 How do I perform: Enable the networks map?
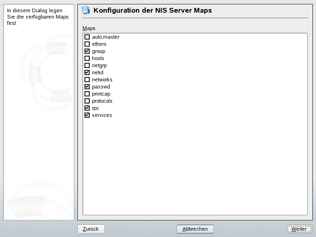click(x=87, y=79)
